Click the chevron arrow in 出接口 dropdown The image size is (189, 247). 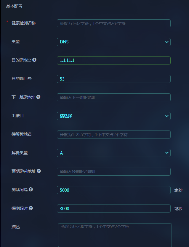coord(167,116)
